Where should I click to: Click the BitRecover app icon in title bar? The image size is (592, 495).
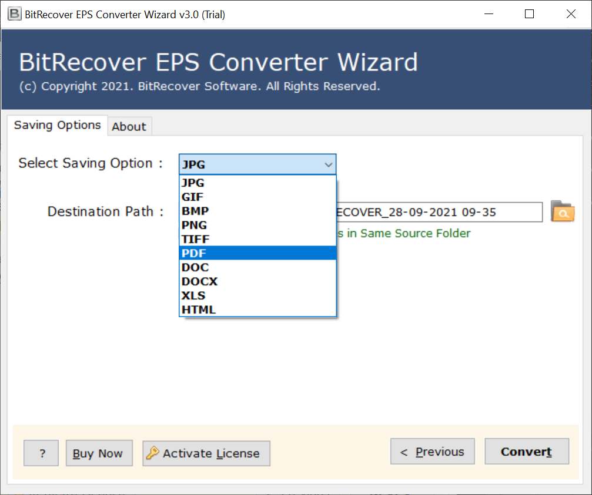coord(14,14)
